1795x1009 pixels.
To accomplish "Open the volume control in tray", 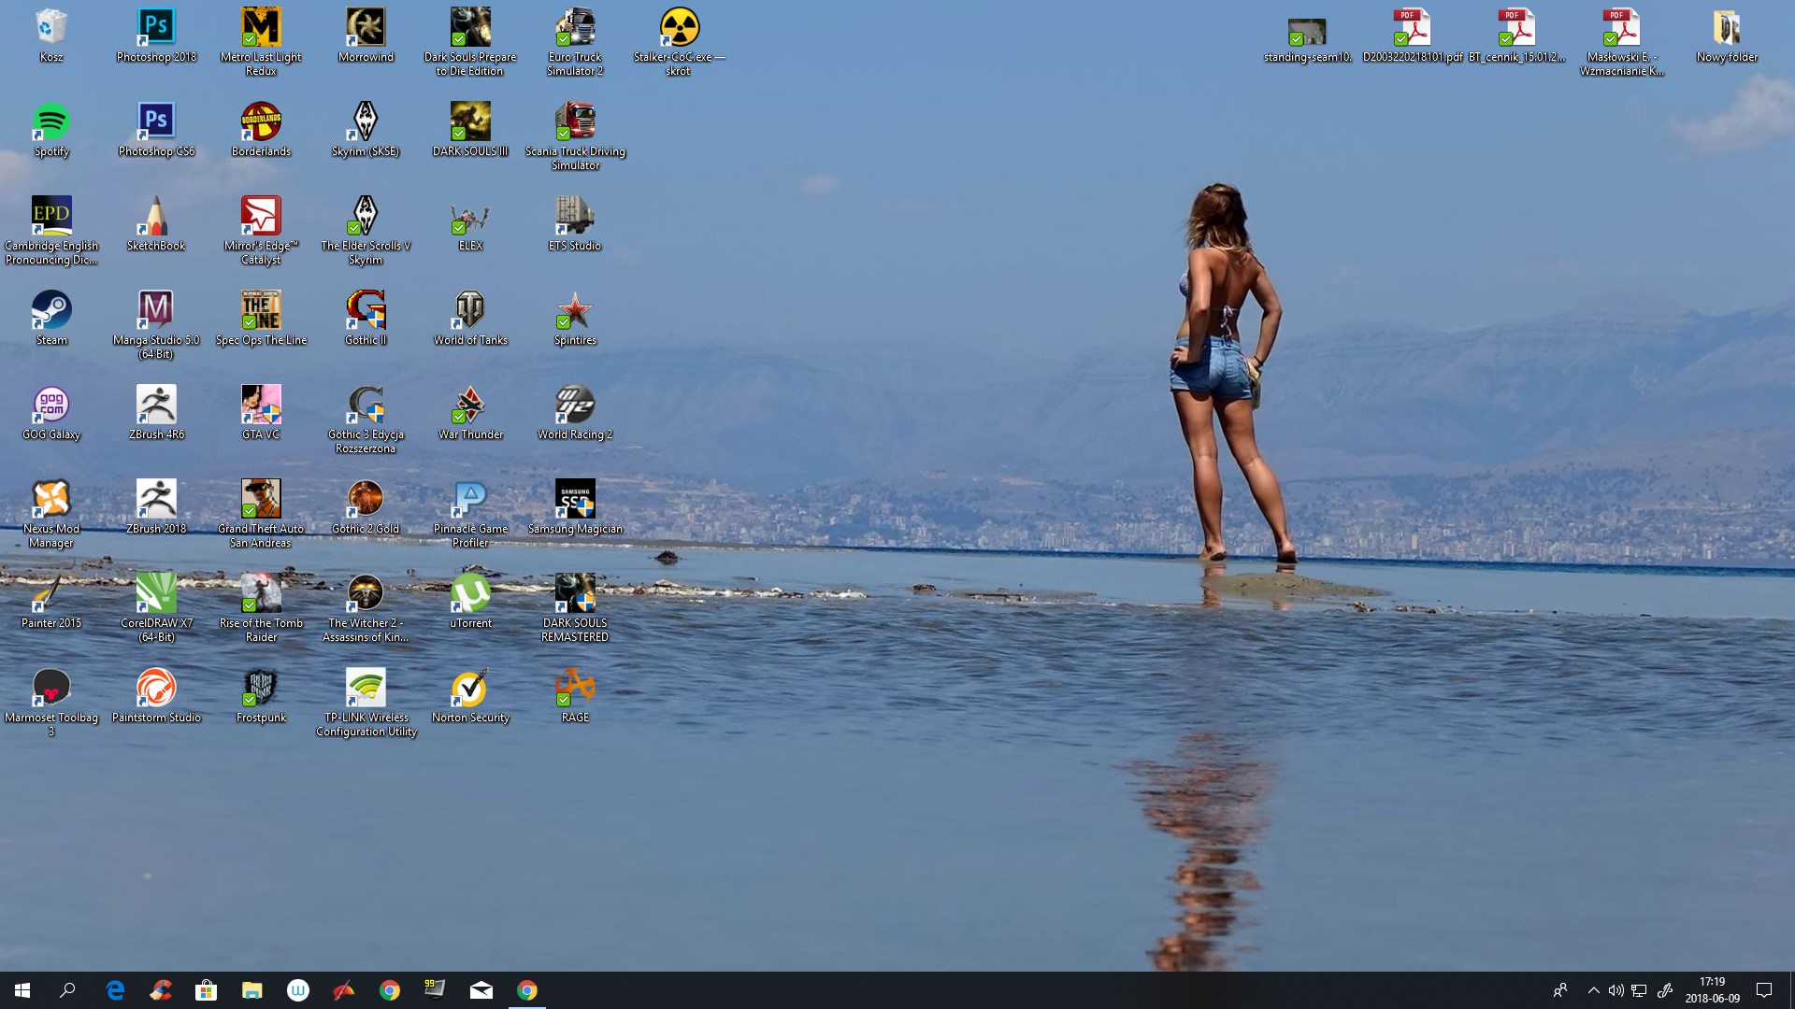I will pos(1615,990).
